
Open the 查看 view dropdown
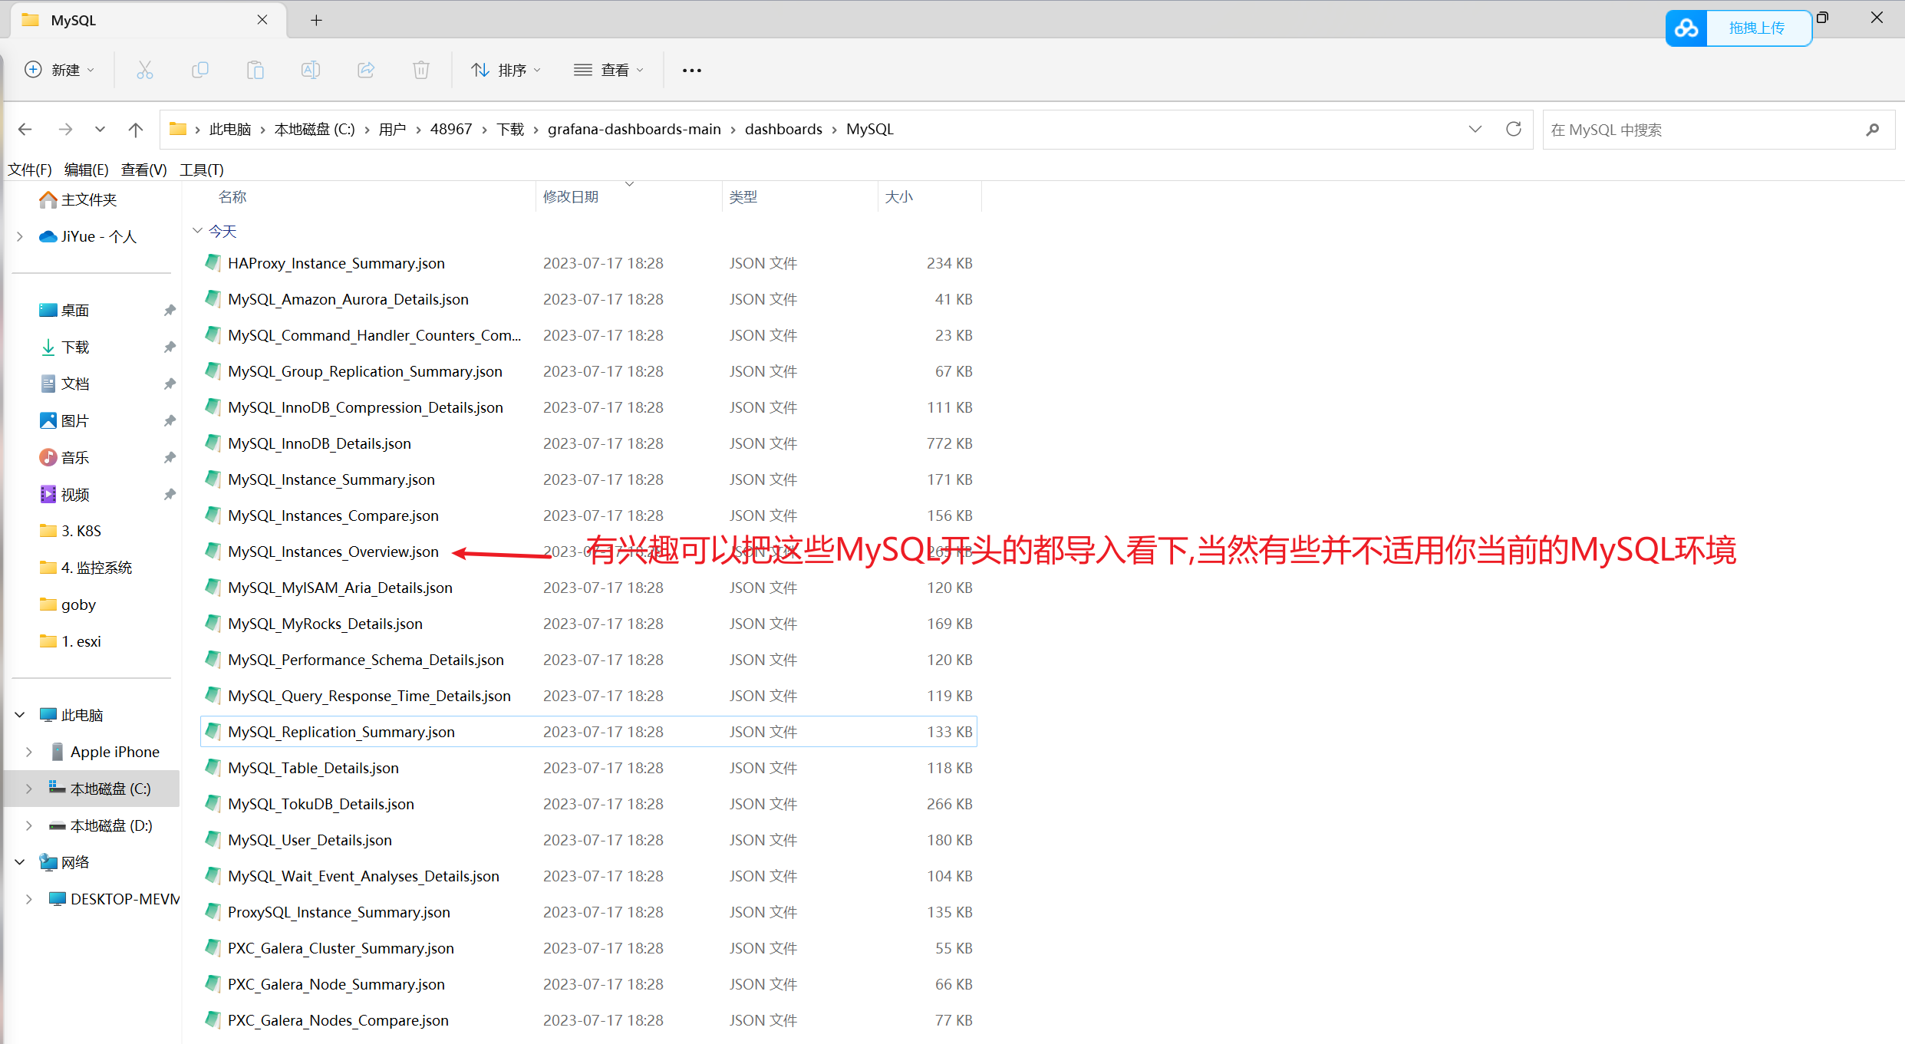click(x=609, y=71)
